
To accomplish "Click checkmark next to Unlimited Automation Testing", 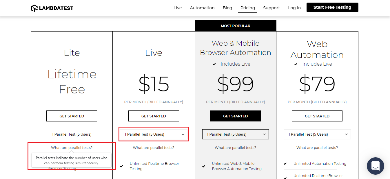I will pyautogui.click(x=285, y=164).
